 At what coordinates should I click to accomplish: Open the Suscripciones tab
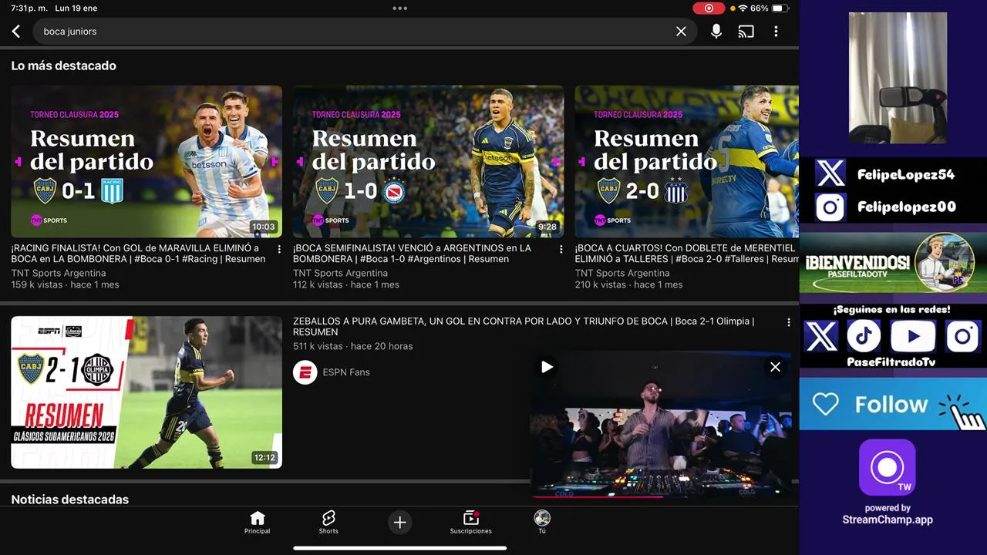(x=470, y=523)
